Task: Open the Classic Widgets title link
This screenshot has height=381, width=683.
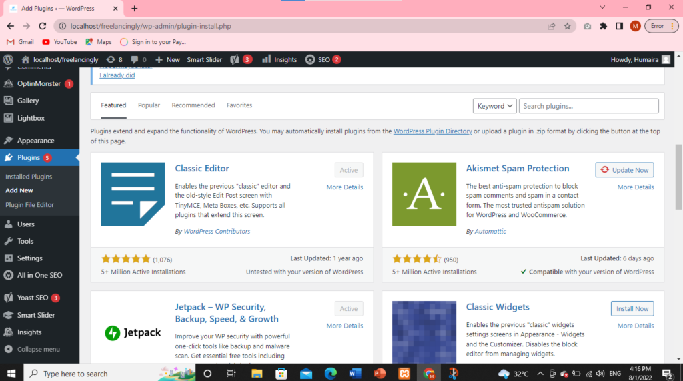Action: point(498,307)
